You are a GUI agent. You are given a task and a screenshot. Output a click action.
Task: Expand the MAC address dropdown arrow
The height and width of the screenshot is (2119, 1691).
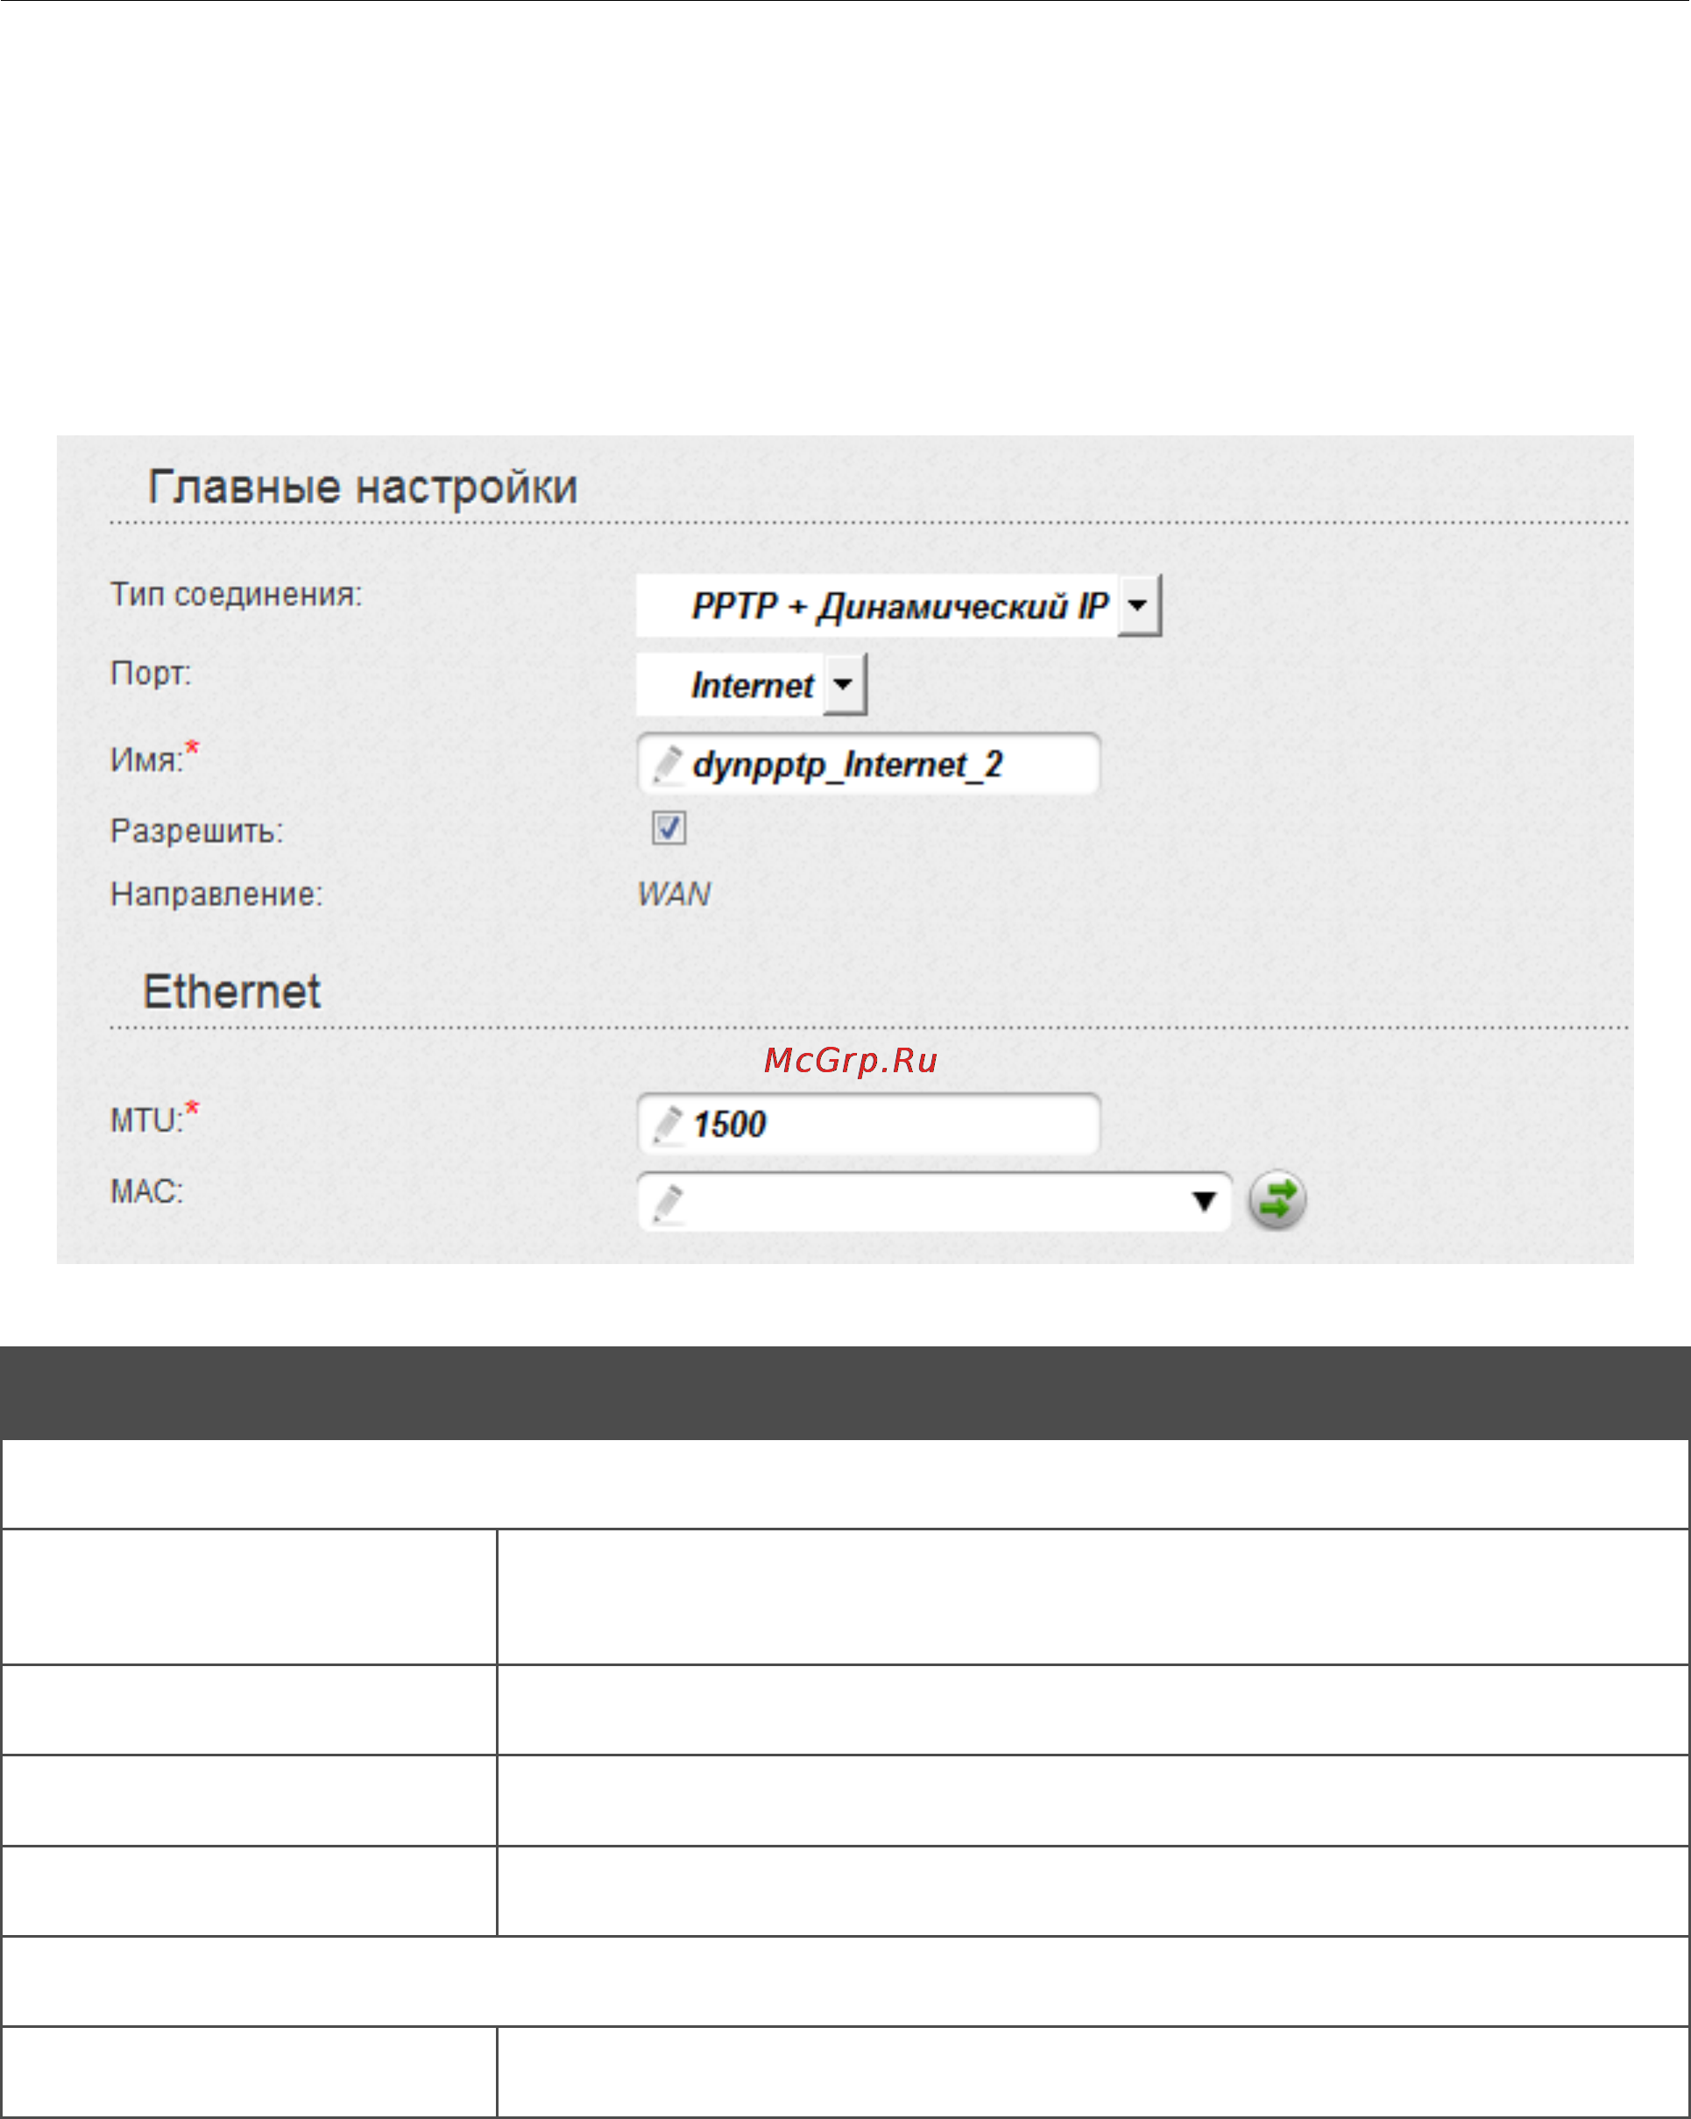(1203, 1201)
